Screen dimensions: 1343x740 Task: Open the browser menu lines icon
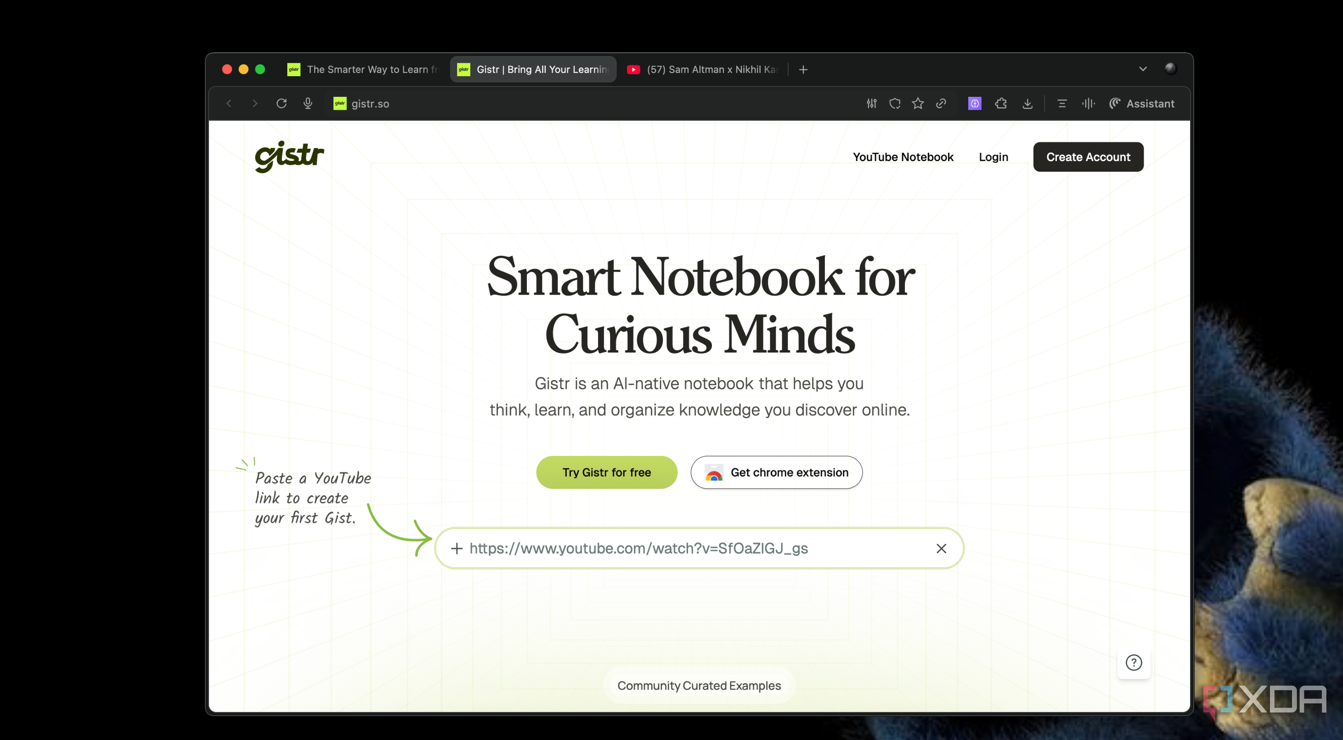pyautogui.click(x=1062, y=104)
